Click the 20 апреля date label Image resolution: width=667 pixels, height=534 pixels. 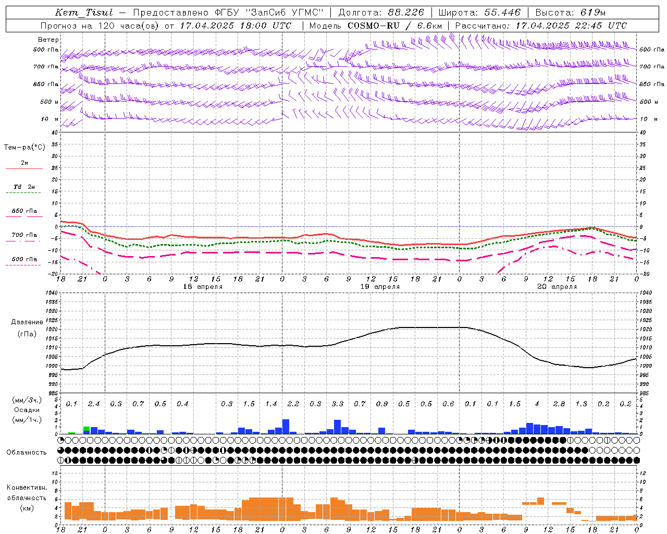557,287
